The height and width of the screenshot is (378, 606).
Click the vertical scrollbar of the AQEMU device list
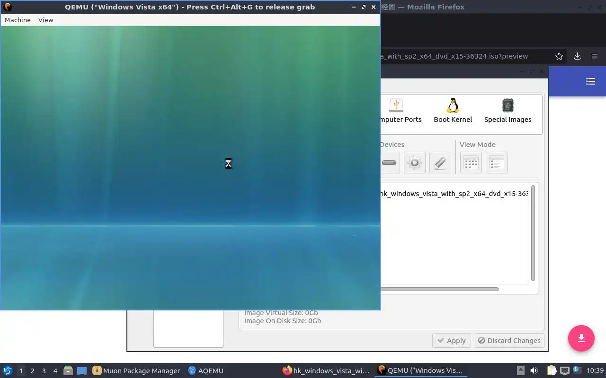pos(533,233)
